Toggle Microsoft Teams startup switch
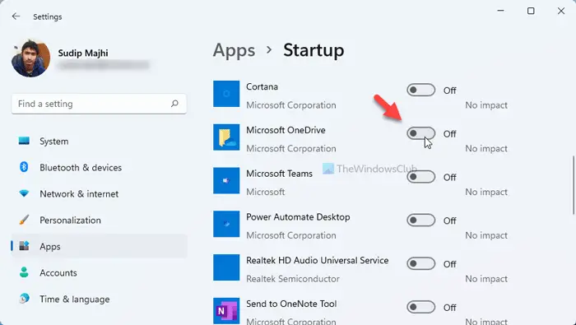This screenshot has width=576, height=325. coord(421,177)
